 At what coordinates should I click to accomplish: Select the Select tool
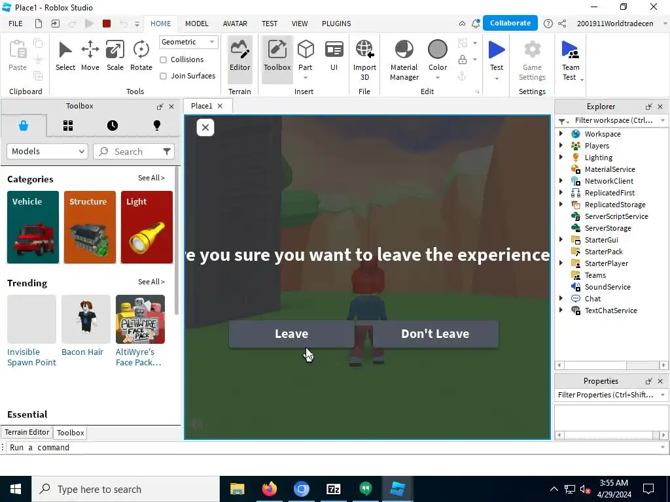click(65, 56)
